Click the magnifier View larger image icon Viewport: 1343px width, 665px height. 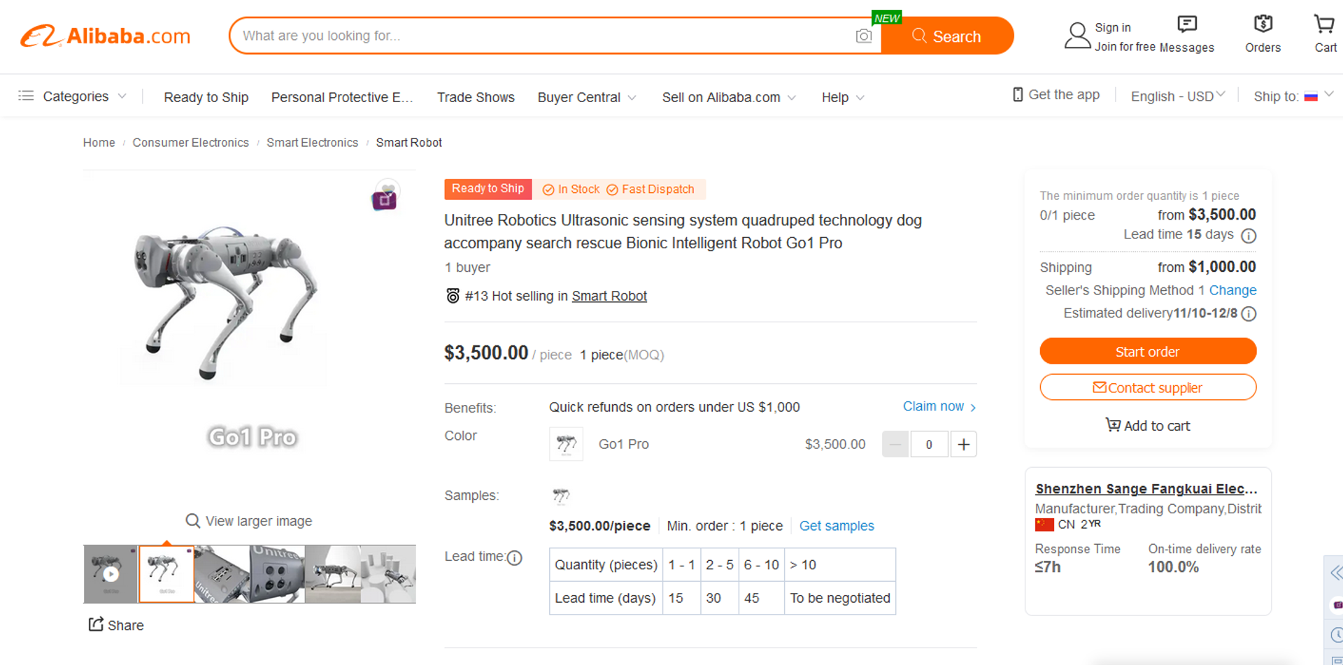pyautogui.click(x=192, y=521)
